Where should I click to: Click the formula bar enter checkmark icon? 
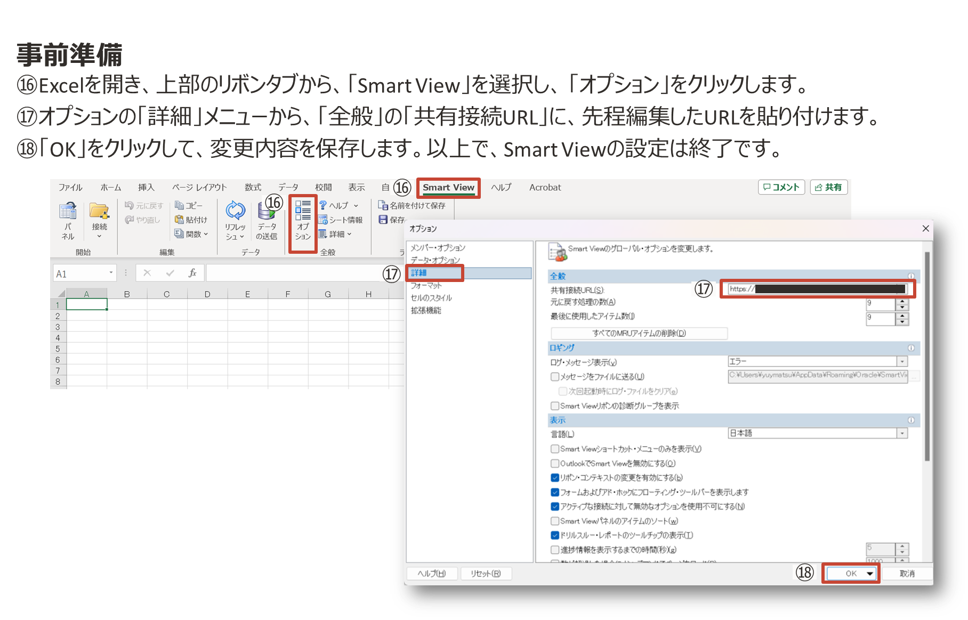point(170,273)
